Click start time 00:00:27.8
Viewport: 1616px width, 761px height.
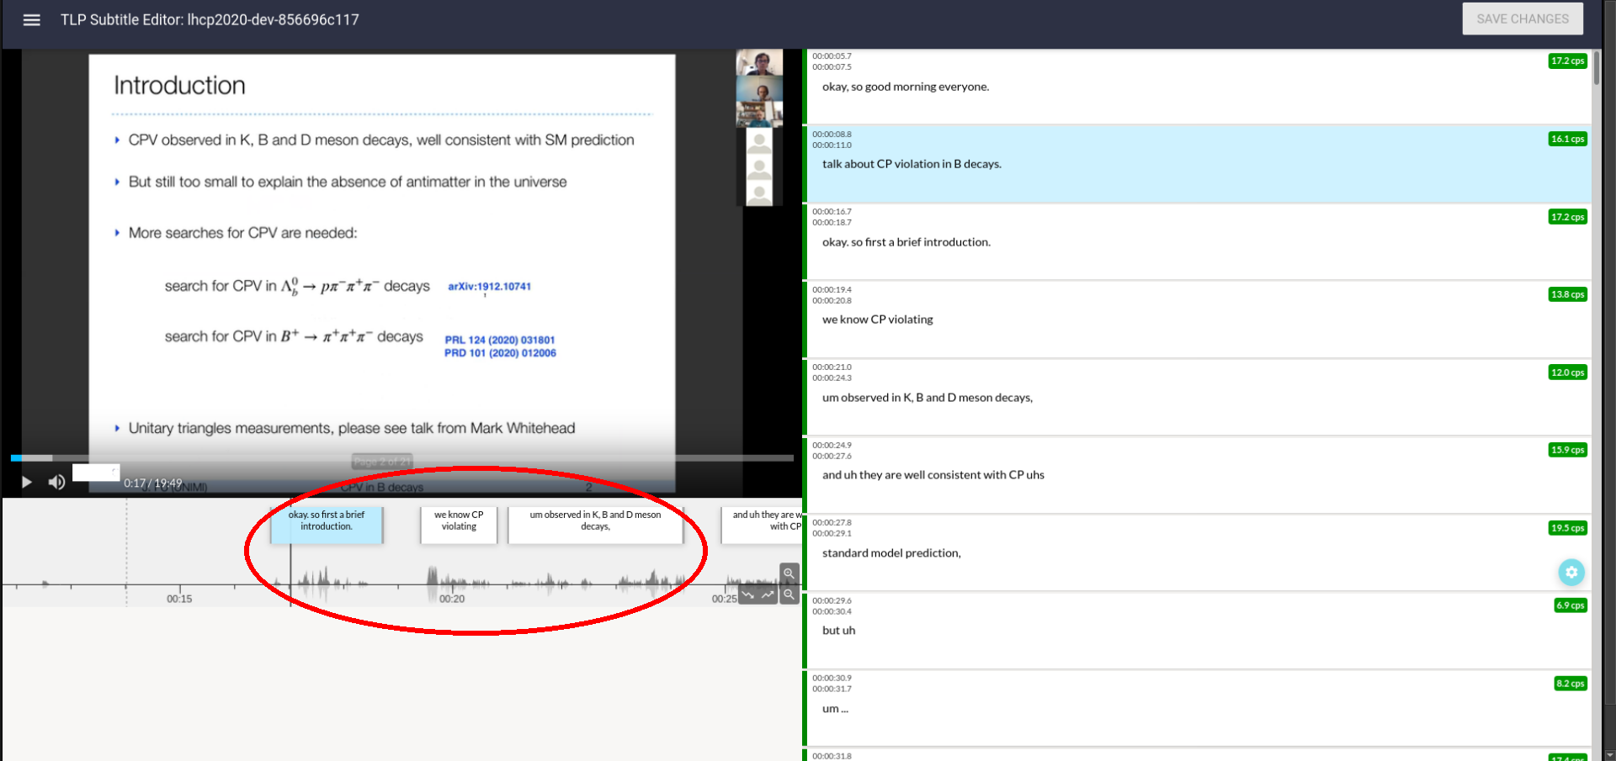pyautogui.click(x=832, y=523)
